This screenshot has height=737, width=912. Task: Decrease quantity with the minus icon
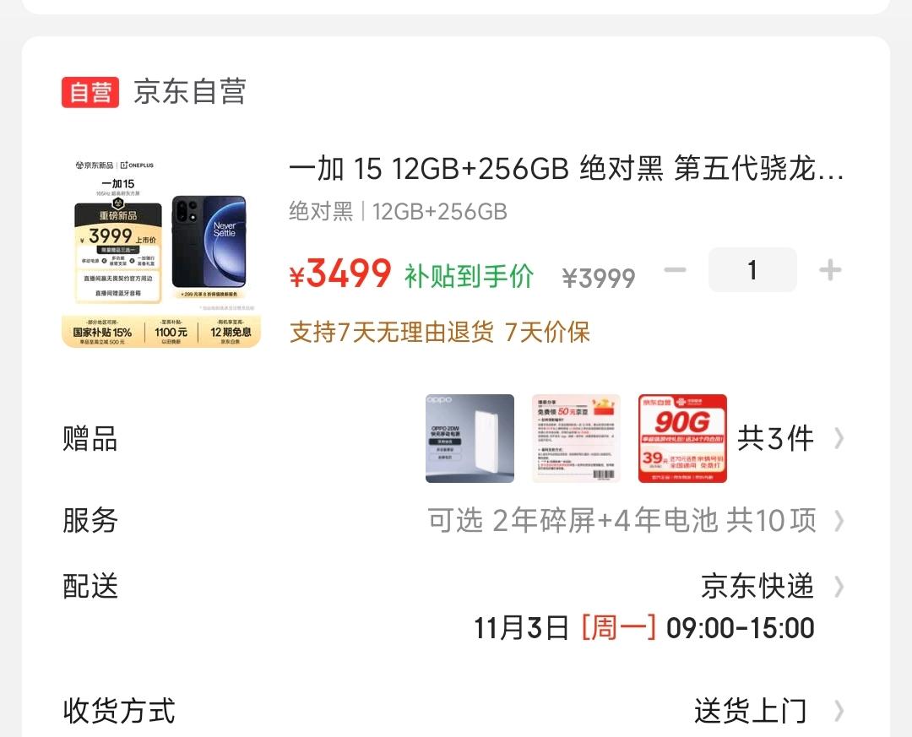click(x=675, y=270)
